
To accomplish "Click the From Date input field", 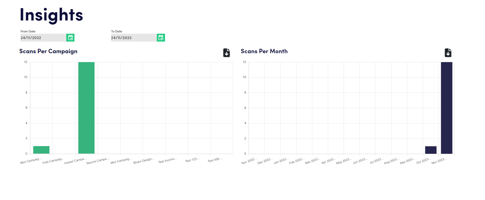I will [43, 38].
